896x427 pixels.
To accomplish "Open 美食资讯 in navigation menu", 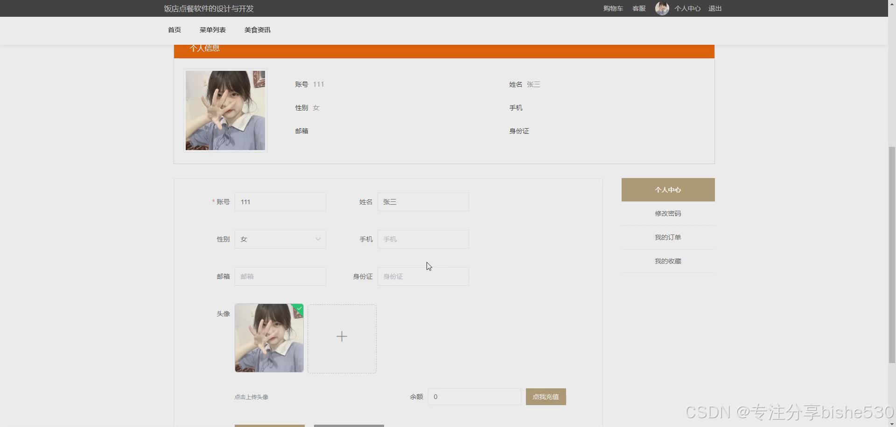I will pyautogui.click(x=258, y=30).
